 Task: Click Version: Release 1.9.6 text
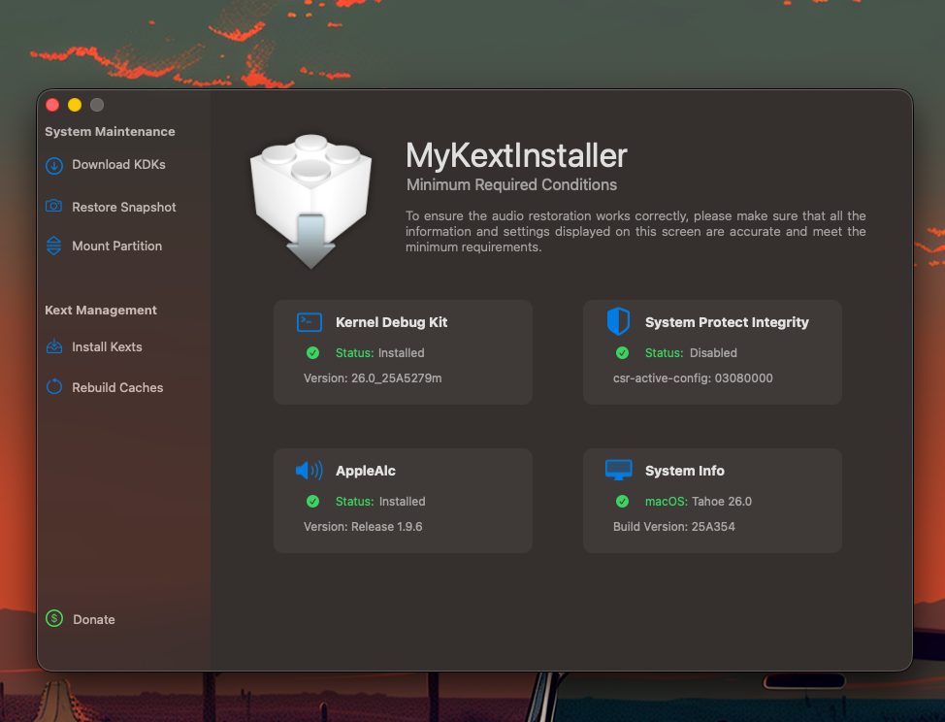pyautogui.click(x=363, y=526)
